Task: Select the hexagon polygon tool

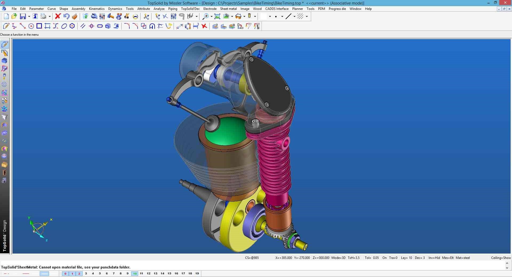Action: [x=72, y=26]
